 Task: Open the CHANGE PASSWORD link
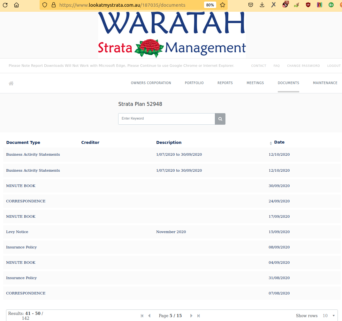(x=303, y=66)
